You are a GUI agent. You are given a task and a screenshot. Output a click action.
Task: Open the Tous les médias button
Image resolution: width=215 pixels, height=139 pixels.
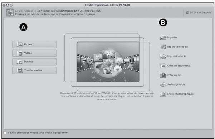click(x=34, y=70)
